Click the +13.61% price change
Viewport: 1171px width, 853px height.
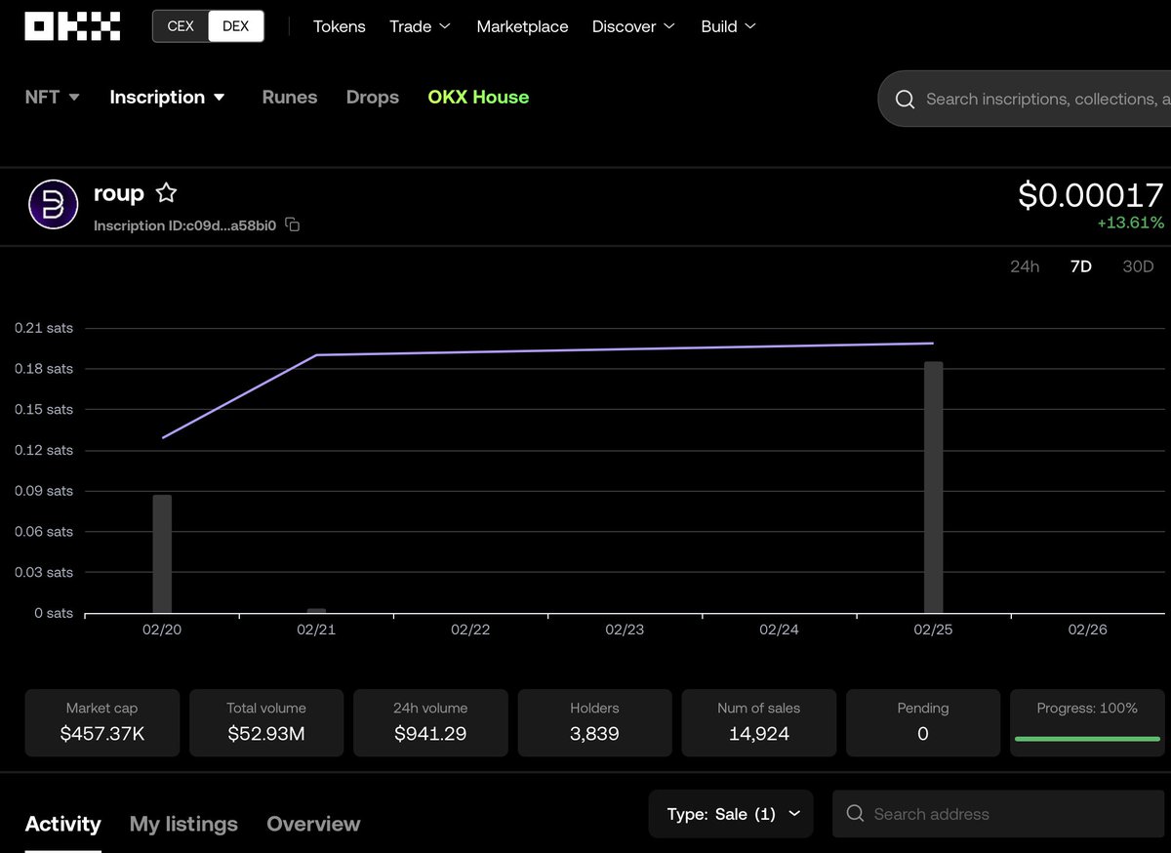coord(1130,223)
